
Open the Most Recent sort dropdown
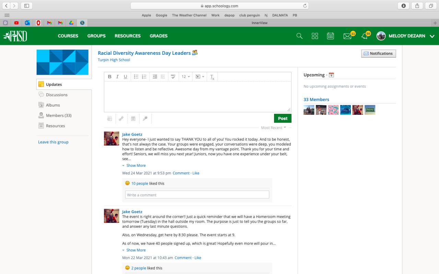click(x=274, y=128)
